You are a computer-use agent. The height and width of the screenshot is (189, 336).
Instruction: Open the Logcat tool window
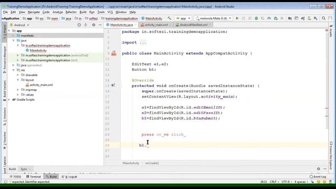click(70, 177)
